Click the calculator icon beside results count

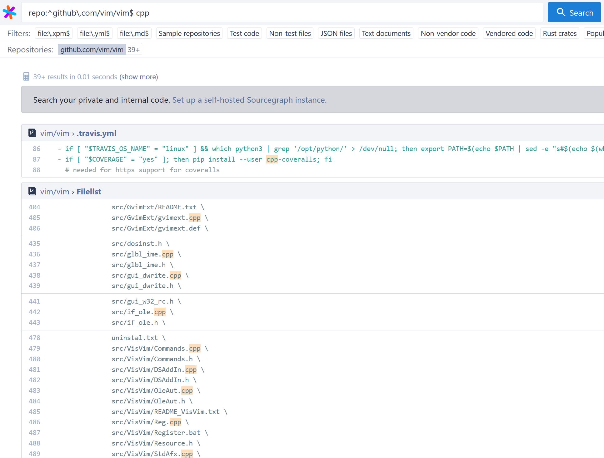point(26,77)
